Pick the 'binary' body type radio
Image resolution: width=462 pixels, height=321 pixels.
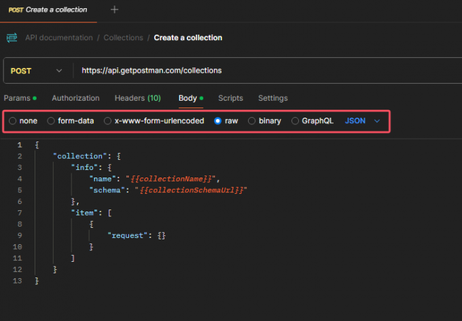251,120
